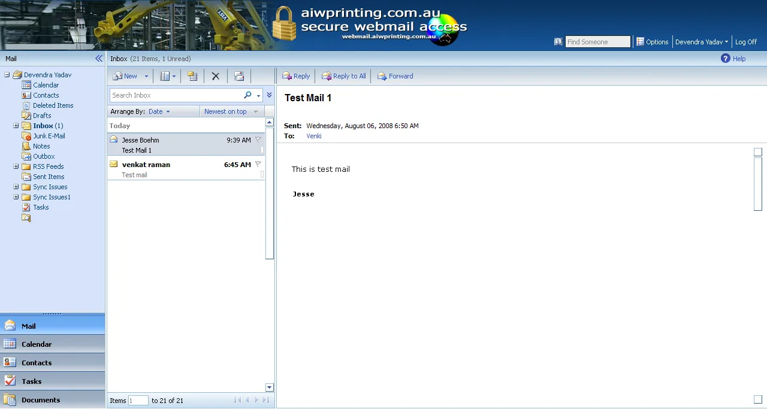Expand the Inbox folder node
The image size is (767, 409).
point(16,126)
